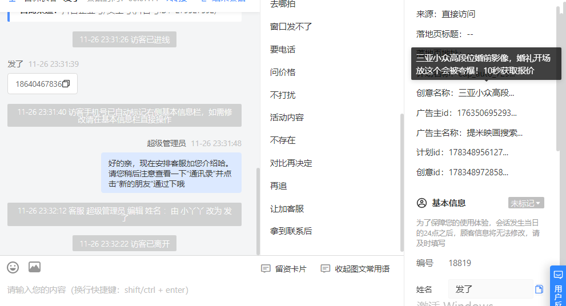Select the 再追 quick reply

pyautogui.click(x=279, y=186)
